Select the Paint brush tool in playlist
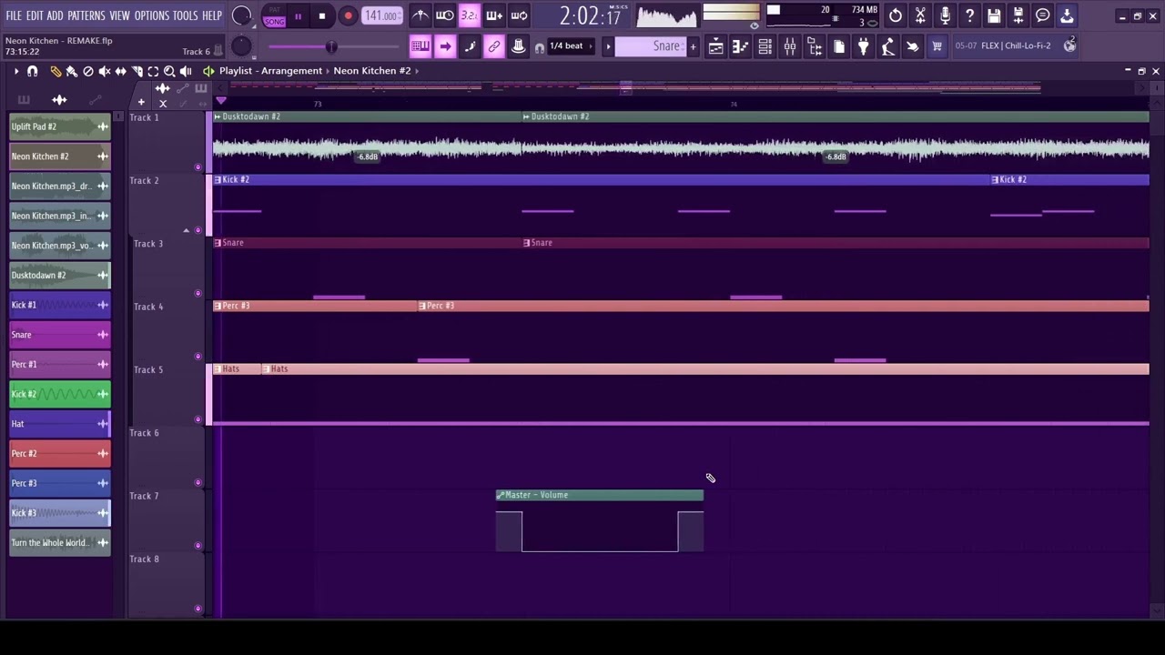Viewport: 1165px width, 655px height. (72, 71)
